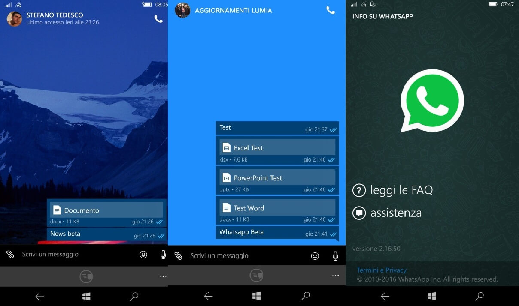Call Stefano Tedesco with the phone icon
This screenshot has width=519, height=306.
pos(158,19)
